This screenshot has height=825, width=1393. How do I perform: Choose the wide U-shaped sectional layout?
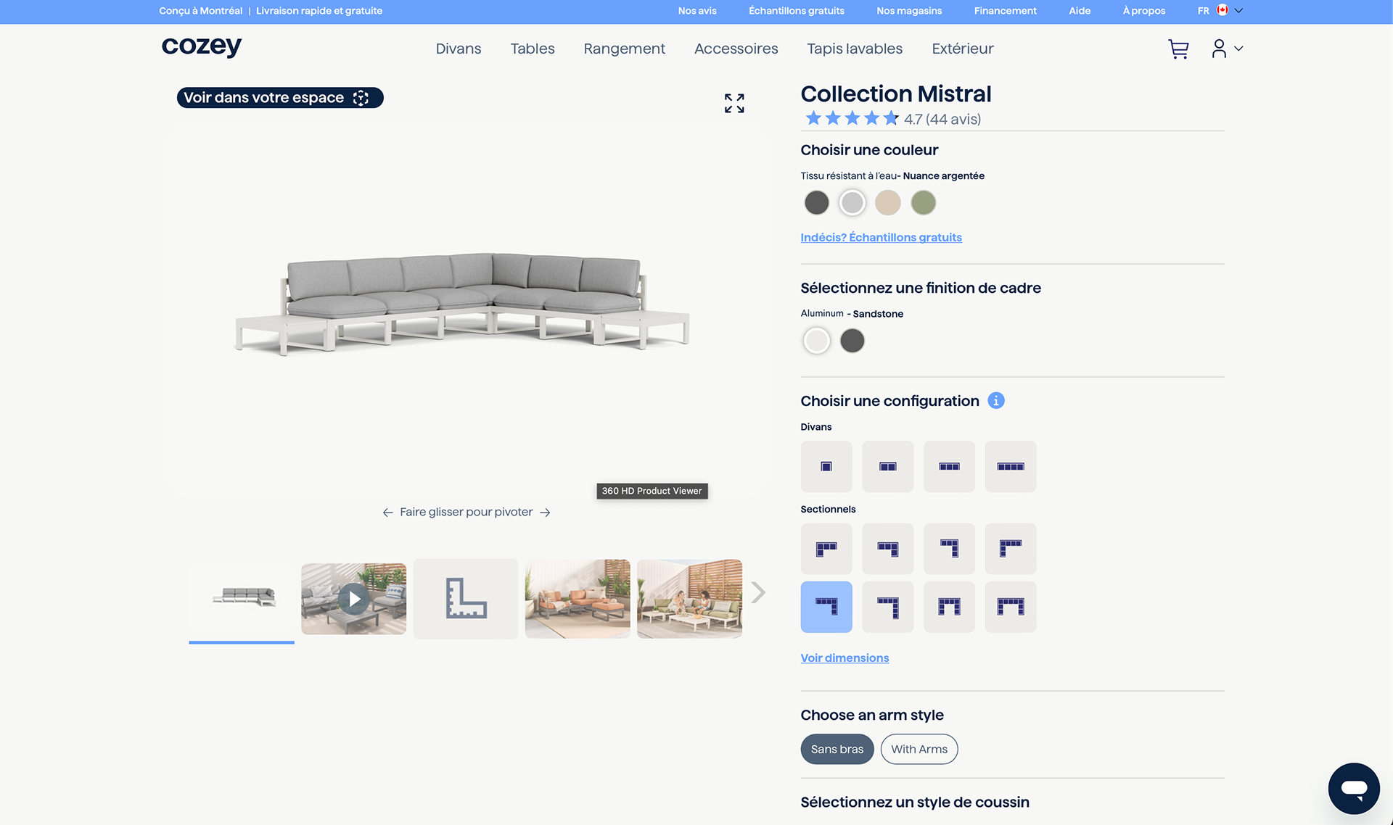click(1011, 607)
